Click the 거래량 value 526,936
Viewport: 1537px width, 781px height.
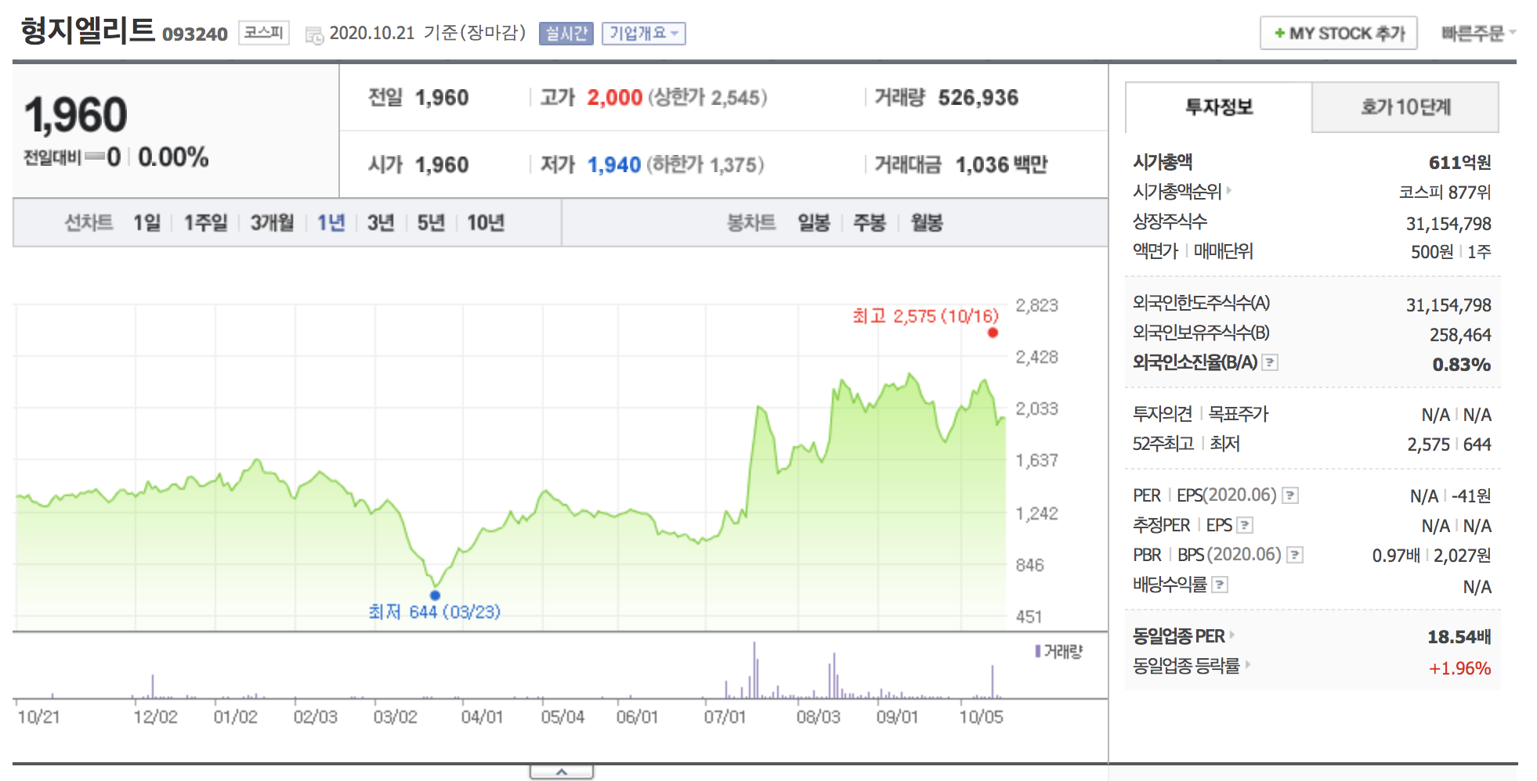pos(978,98)
